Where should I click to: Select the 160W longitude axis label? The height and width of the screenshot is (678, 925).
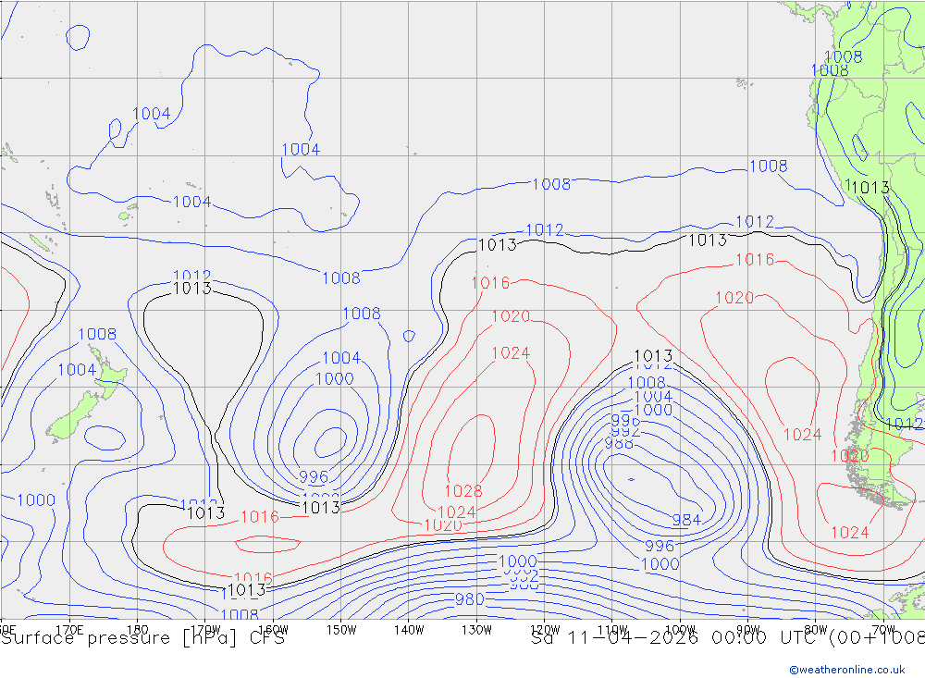pyautogui.click(x=273, y=630)
